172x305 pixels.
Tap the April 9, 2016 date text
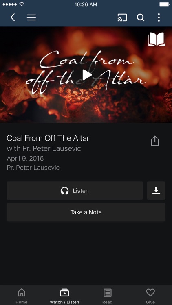pyautogui.click(x=25, y=159)
